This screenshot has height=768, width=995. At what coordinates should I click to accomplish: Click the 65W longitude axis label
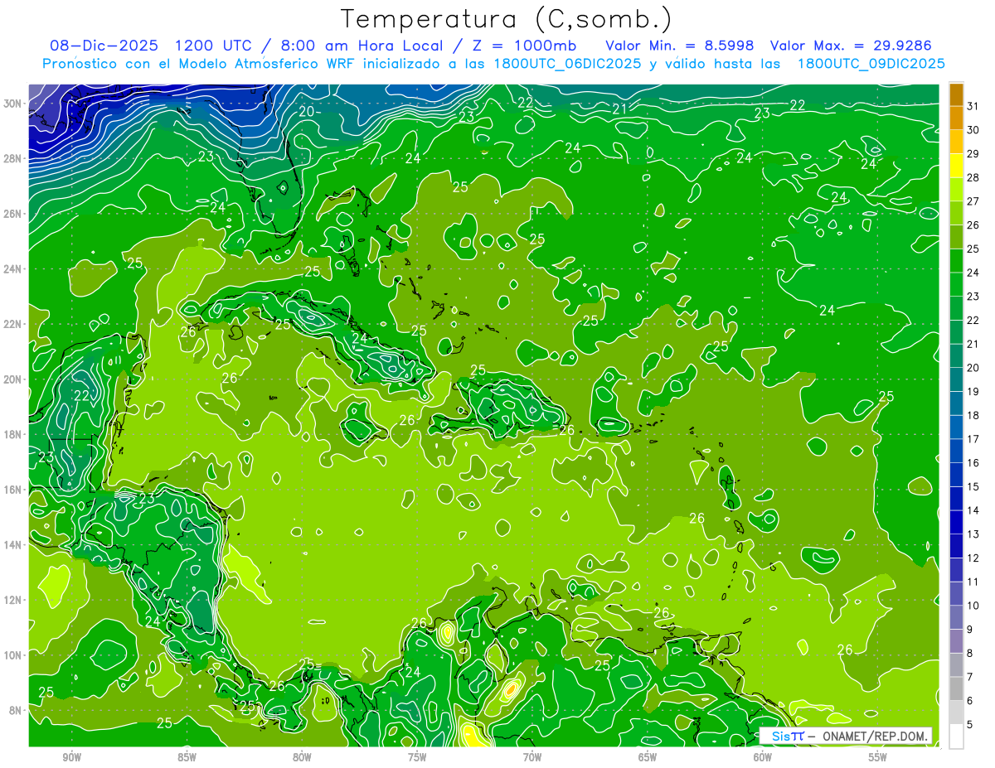(x=648, y=757)
